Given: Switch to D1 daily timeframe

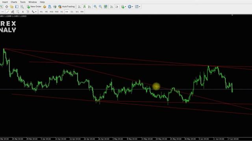Looking at the screenshot, I should point(72,12).
